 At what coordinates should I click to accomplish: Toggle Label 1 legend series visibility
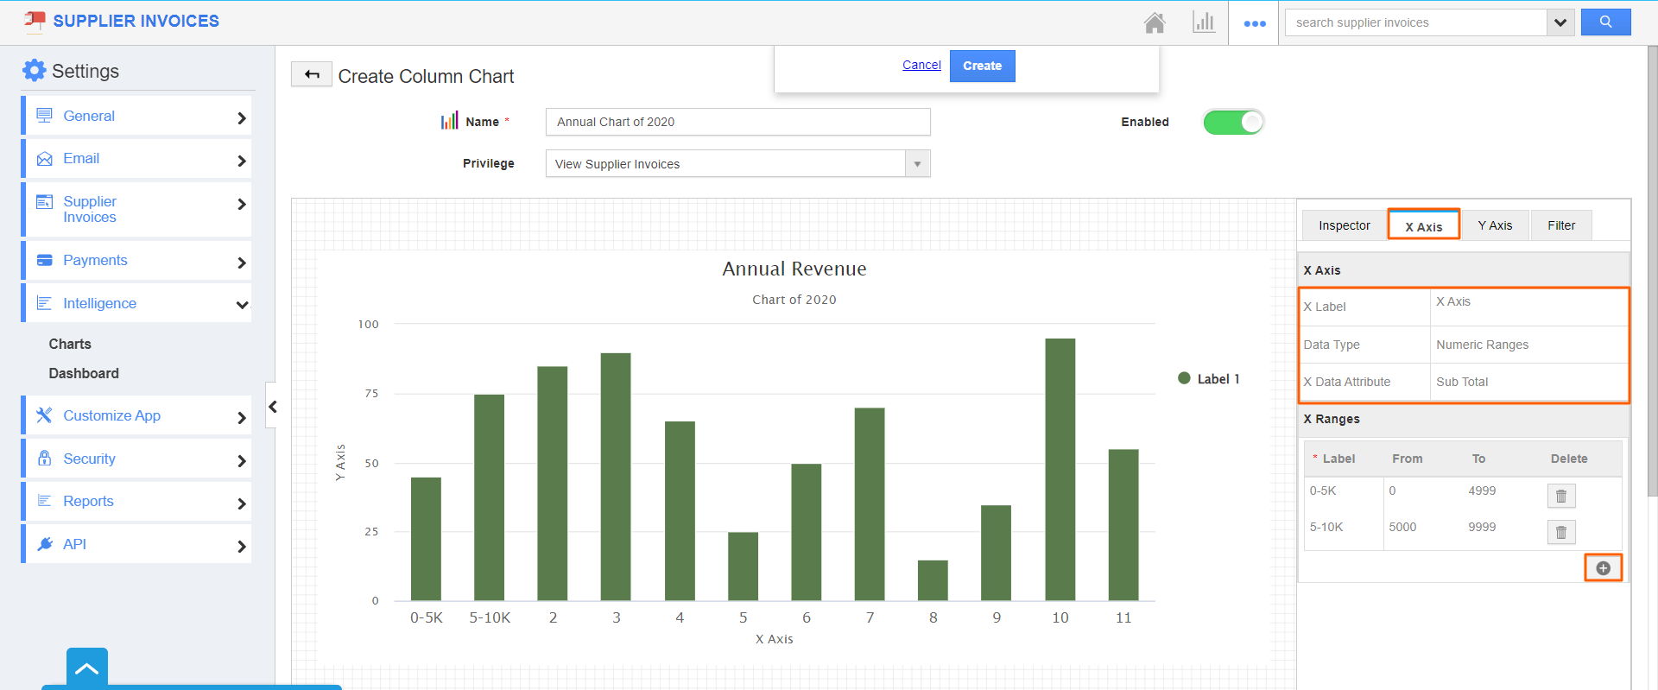point(1209,378)
